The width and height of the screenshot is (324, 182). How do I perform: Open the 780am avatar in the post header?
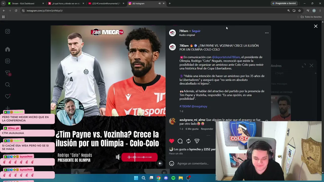click(x=172, y=33)
